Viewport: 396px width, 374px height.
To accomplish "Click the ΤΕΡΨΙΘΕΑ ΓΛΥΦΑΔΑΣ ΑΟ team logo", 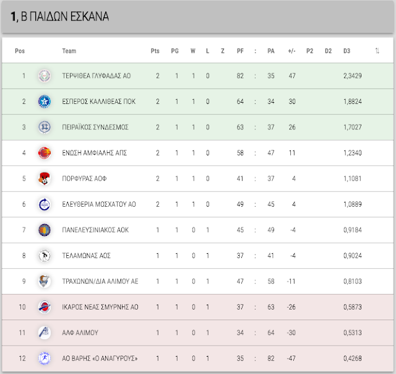I will click(x=45, y=76).
